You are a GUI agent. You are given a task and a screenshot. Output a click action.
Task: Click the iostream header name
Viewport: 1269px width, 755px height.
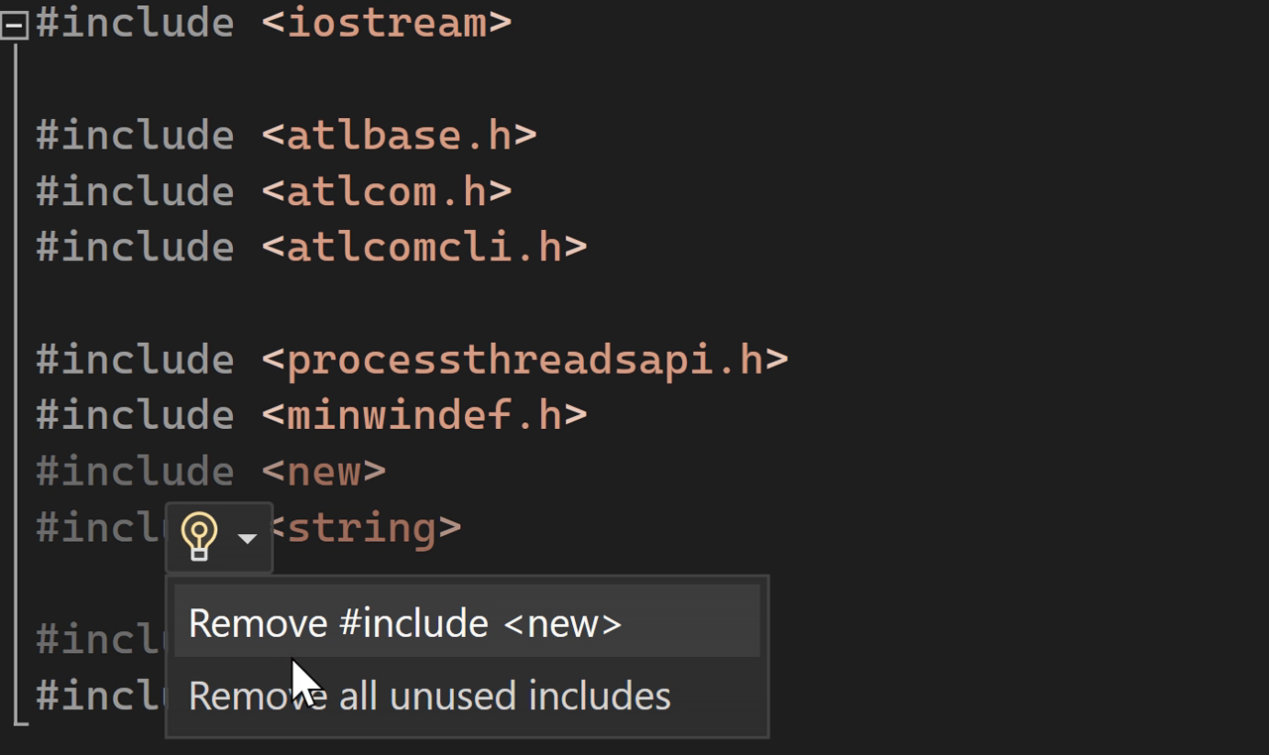coord(387,22)
